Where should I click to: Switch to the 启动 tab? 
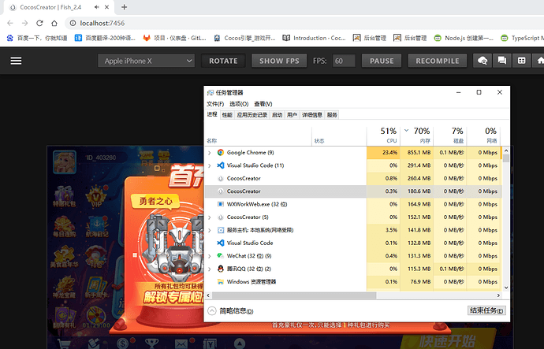point(277,115)
